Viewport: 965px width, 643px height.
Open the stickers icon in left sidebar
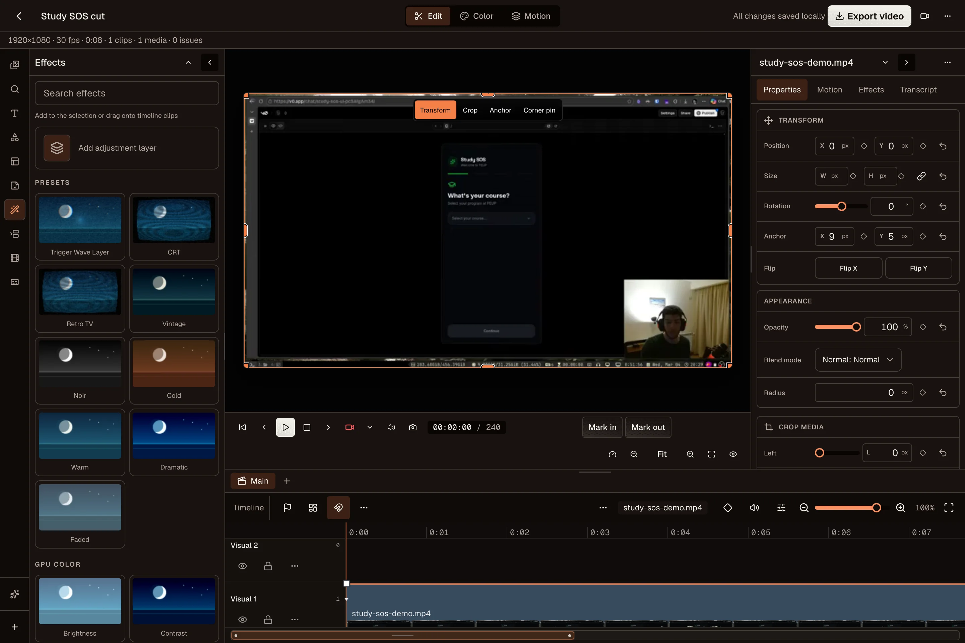(x=15, y=185)
